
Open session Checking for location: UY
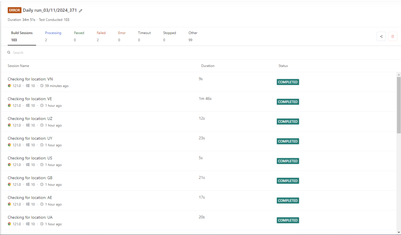click(x=30, y=138)
